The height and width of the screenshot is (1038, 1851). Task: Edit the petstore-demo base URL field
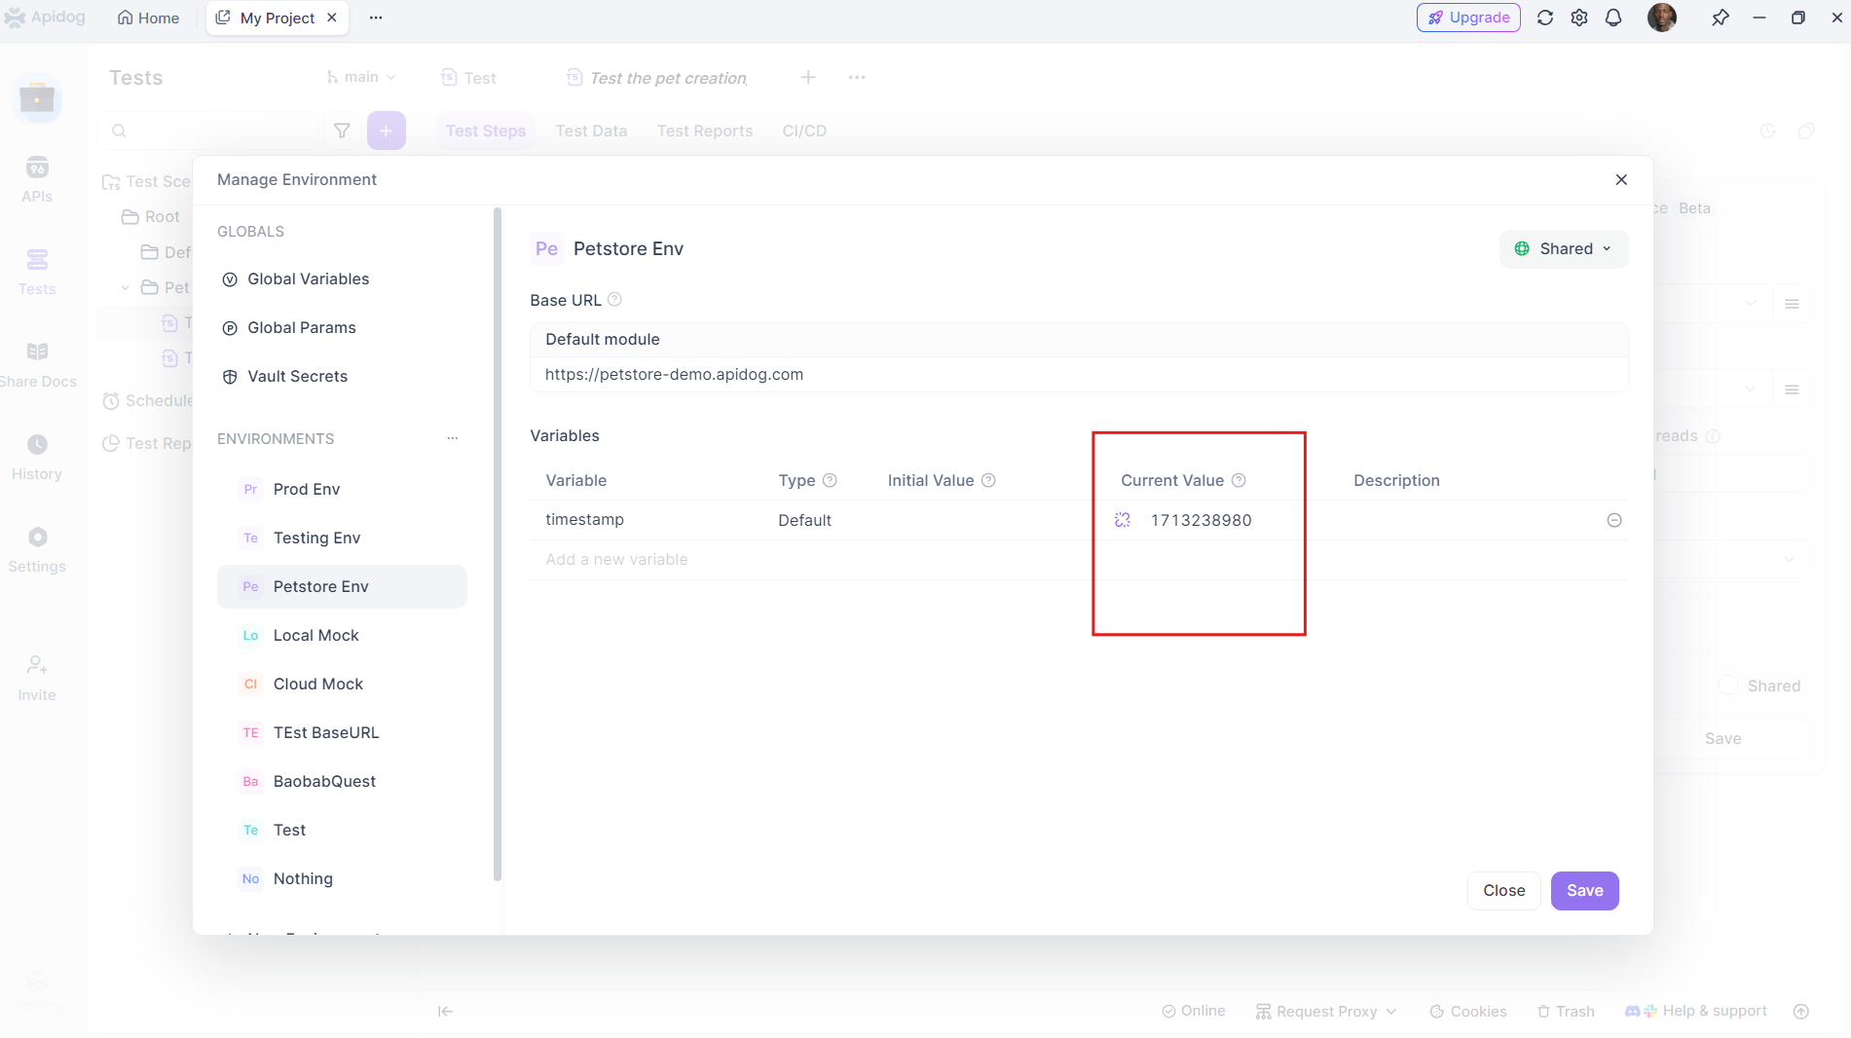(x=1078, y=375)
